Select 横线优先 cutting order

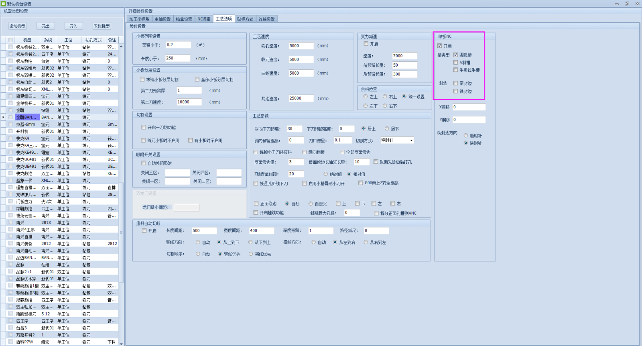pos(251,254)
